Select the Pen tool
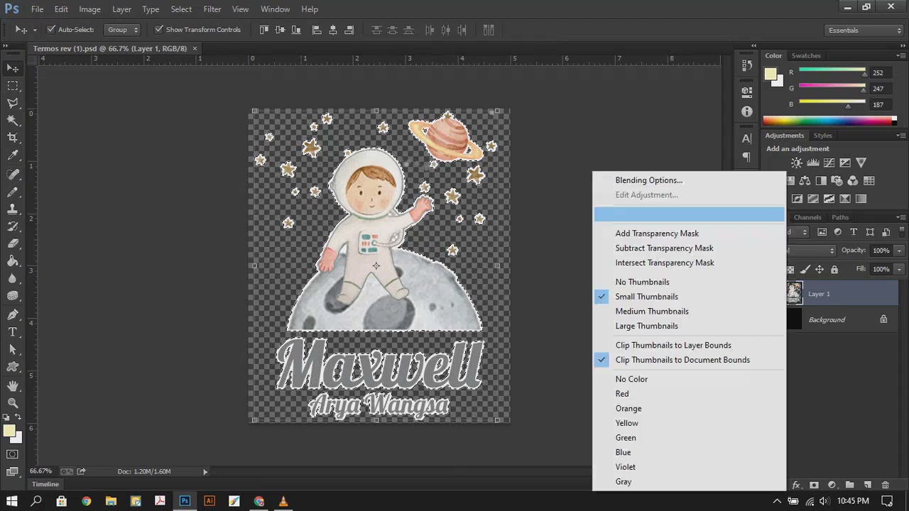 13,314
